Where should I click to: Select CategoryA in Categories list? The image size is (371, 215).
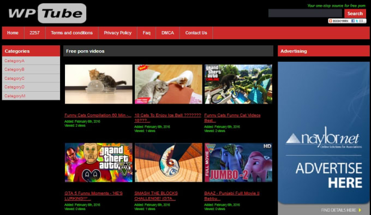[31, 61]
